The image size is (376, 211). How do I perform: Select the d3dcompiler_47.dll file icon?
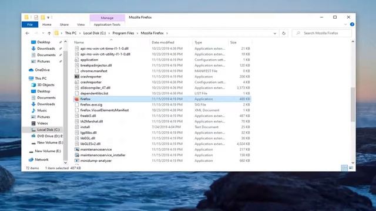coord(77,88)
